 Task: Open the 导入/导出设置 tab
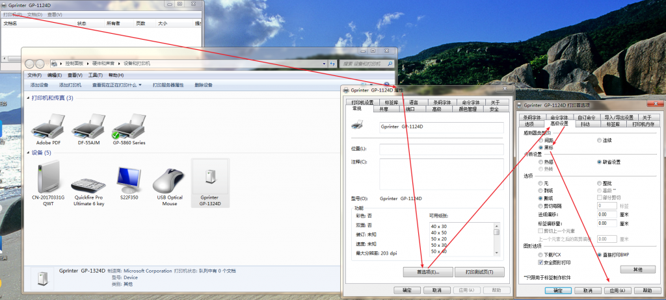click(619, 117)
